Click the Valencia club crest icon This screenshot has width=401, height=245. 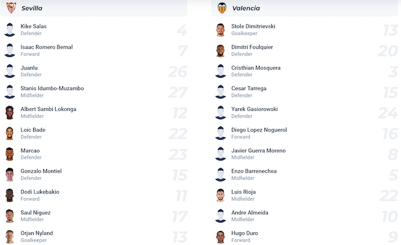221,8
